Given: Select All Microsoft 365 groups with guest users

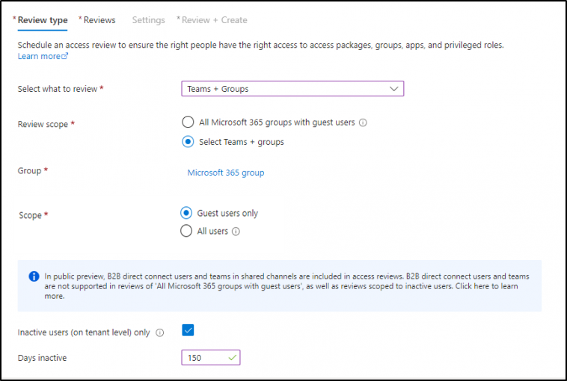Looking at the screenshot, I should coord(188,123).
